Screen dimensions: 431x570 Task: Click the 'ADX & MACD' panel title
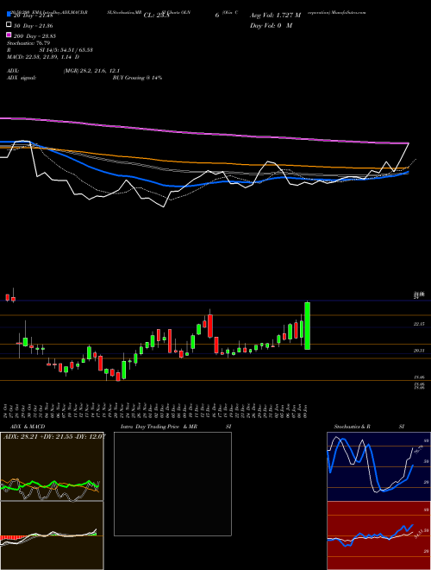(28, 427)
